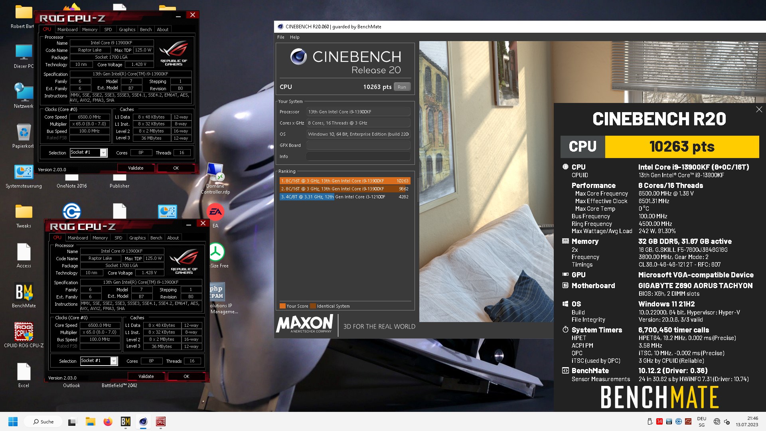This screenshot has width=766, height=431.
Task: Click Validate in lower CPU-Z window
Action: (x=146, y=376)
